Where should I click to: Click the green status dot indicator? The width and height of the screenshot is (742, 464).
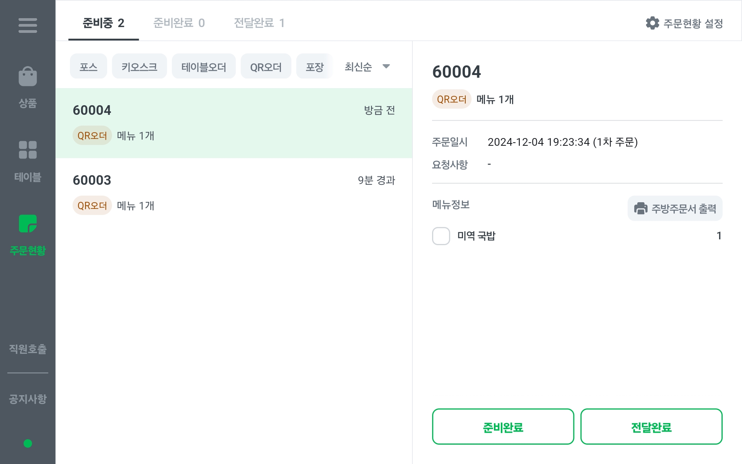click(27, 444)
